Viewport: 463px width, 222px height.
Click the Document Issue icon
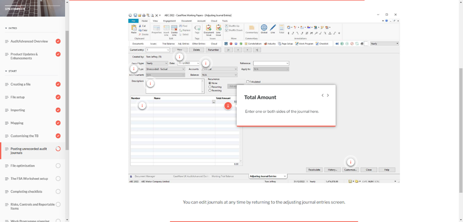209,29
